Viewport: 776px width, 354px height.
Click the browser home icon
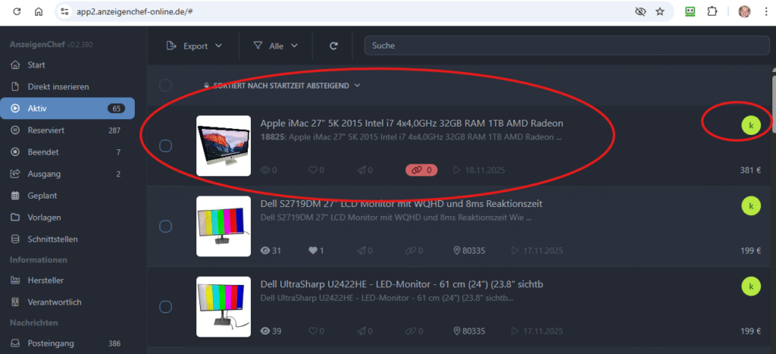coord(39,11)
